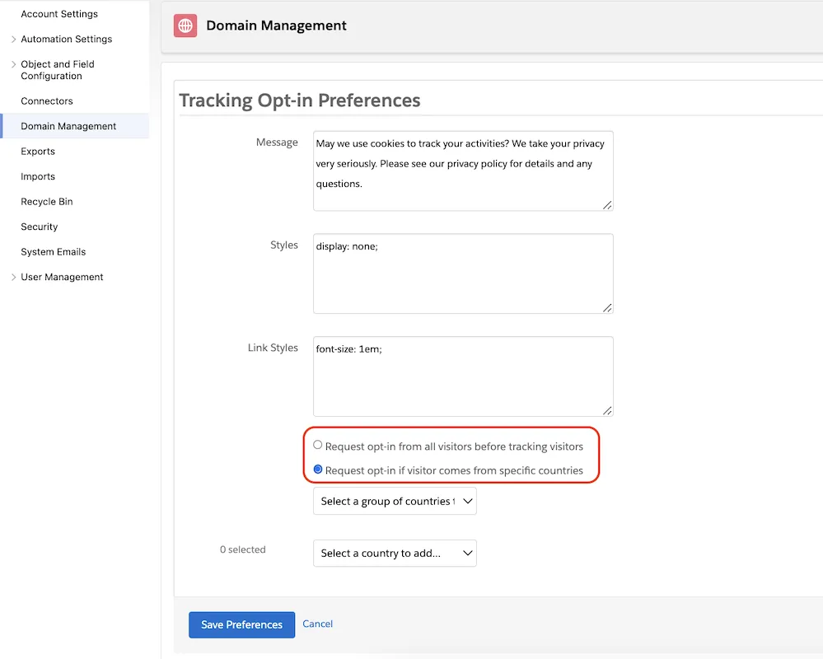The height and width of the screenshot is (659, 823).
Task: Grab the Styles box resize handle
Action: pos(607,308)
